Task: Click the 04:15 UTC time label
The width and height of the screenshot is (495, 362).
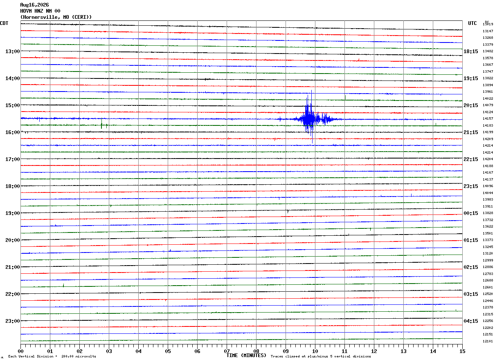Action: tap(471, 321)
